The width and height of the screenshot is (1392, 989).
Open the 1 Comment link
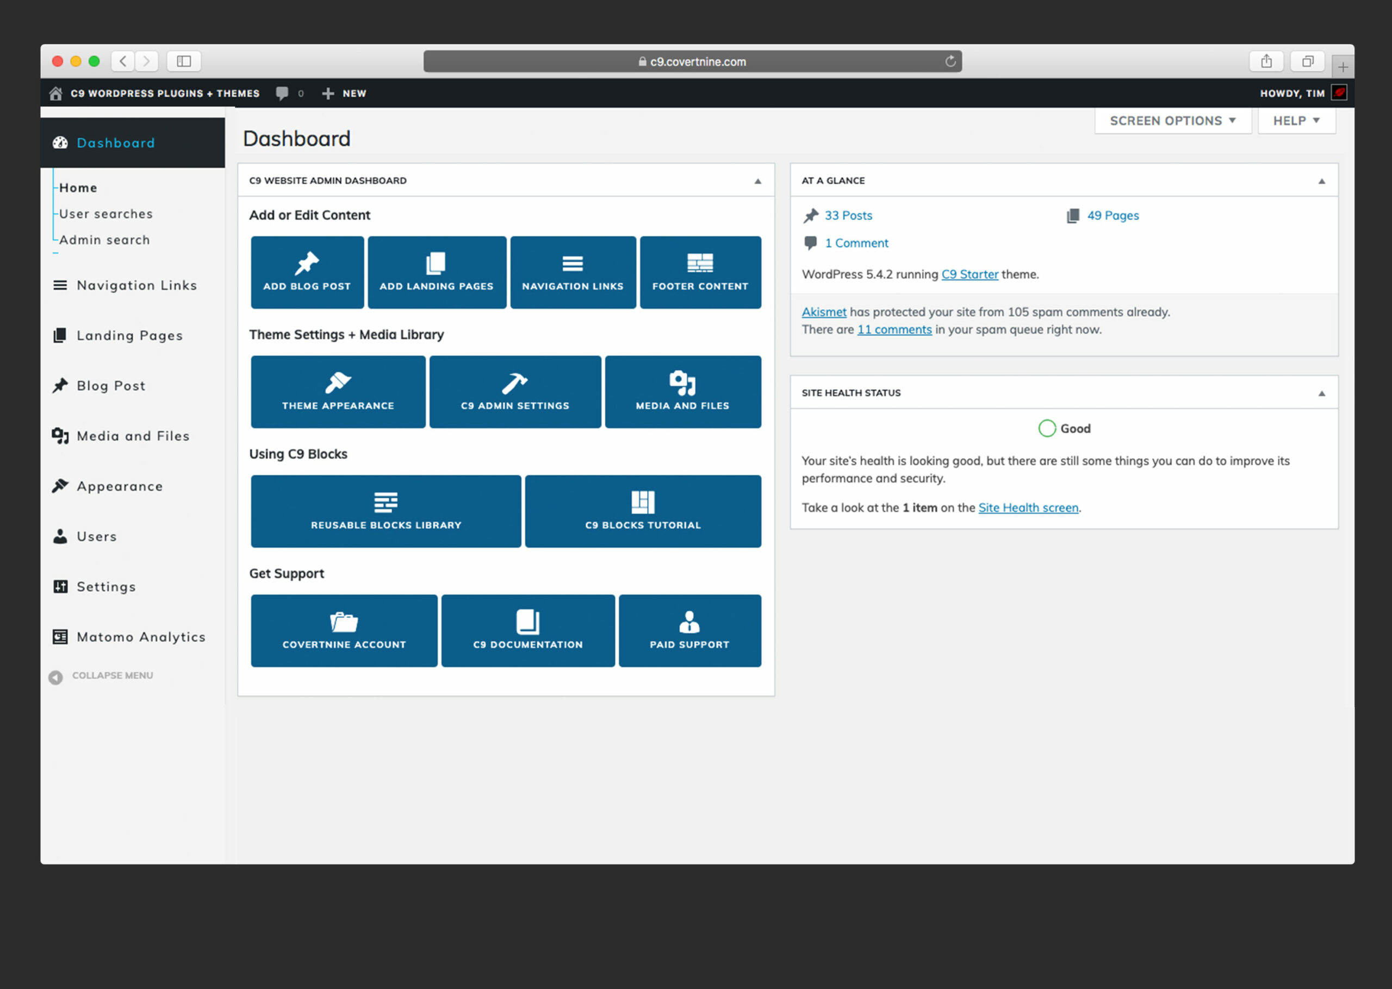coord(856,243)
